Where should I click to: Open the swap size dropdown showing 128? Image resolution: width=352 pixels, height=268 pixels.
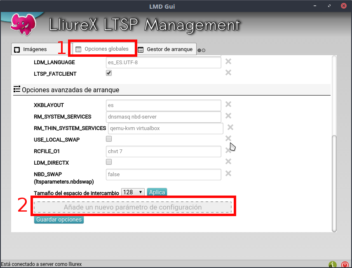pos(133,192)
